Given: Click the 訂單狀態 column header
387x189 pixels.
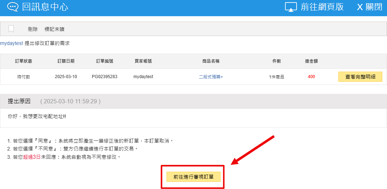Looking at the screenshot, I should (23, 61).
